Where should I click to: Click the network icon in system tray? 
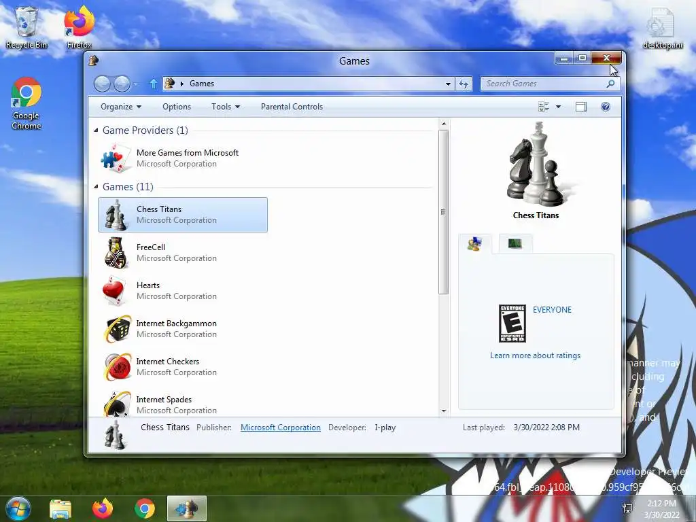(x=627, y=508)
